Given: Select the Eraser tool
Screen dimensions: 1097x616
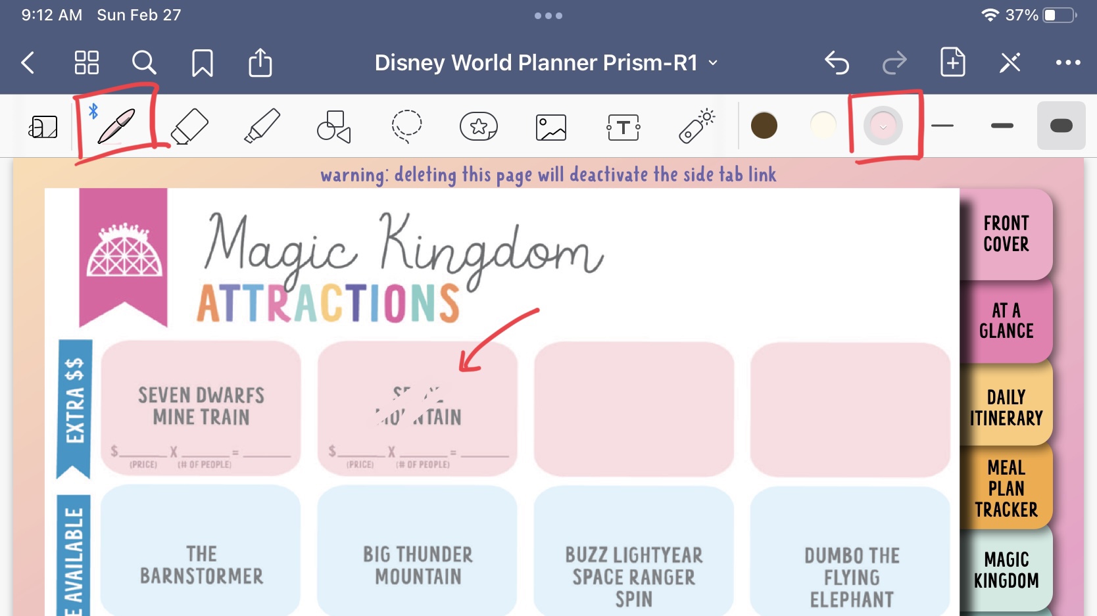Looking at the screenshot, I should 189,126.
